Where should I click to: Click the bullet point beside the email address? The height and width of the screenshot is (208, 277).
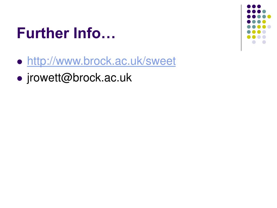tap(19, 78)
